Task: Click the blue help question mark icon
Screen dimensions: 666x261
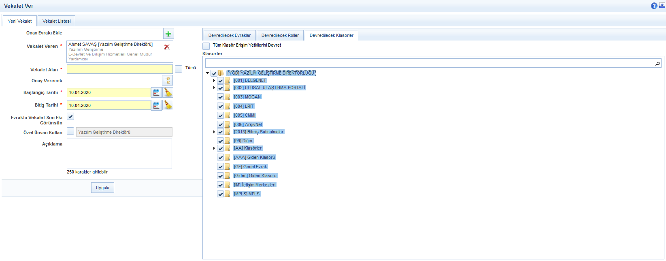Action: tap(654, 6)
